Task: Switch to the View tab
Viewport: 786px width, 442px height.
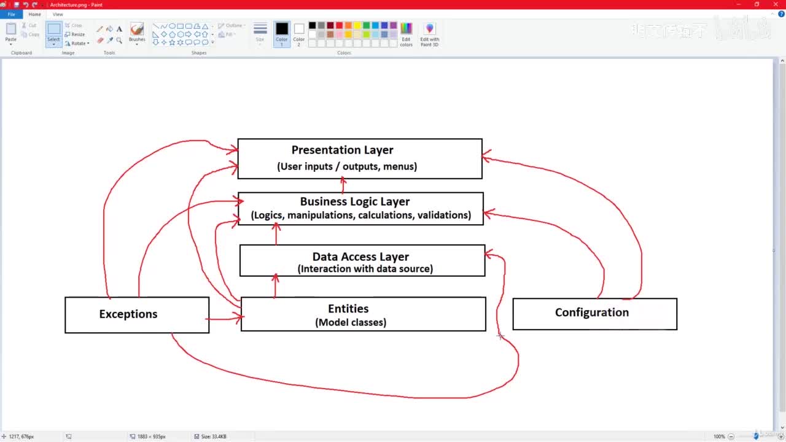Action: (58, 14)
